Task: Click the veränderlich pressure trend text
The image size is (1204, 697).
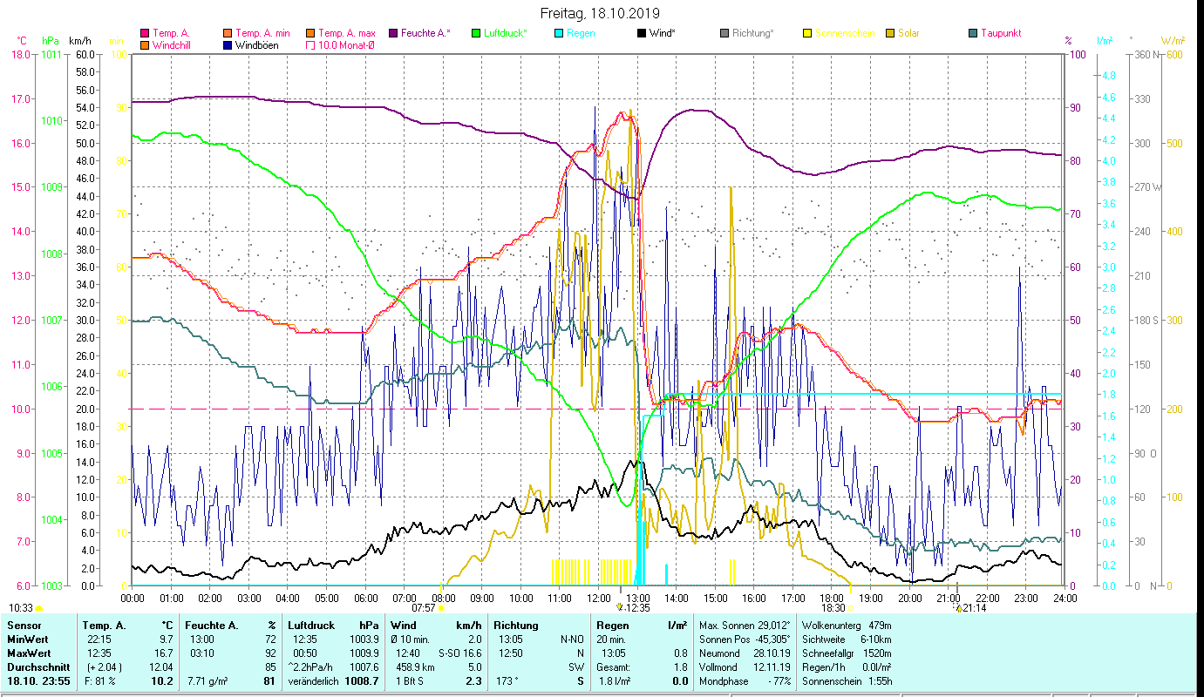Action: click(x=313, y=681)
